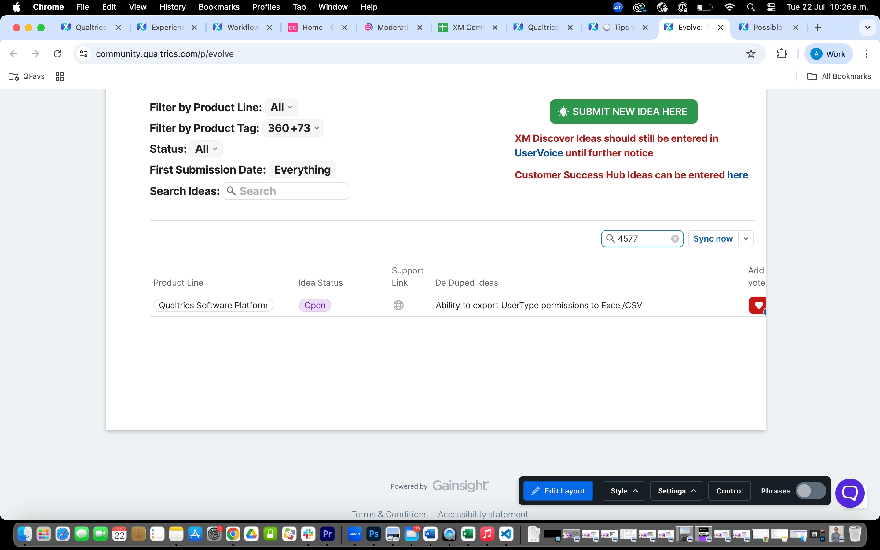Switch to the Home - C tab
The image size is (880, 550).
318,28
